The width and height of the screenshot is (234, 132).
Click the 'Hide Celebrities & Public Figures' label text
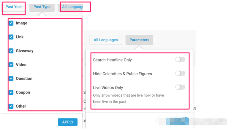pyautogui.click(x=122, y=74)
